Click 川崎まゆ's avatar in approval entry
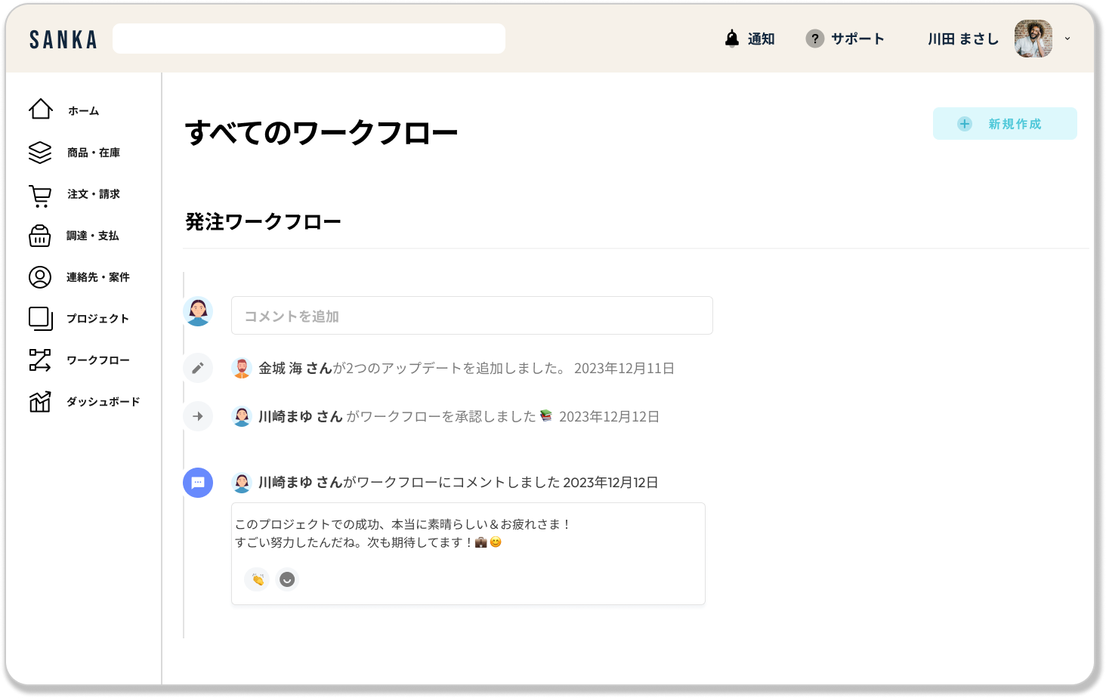1106x698 pixels. [242, 416]
